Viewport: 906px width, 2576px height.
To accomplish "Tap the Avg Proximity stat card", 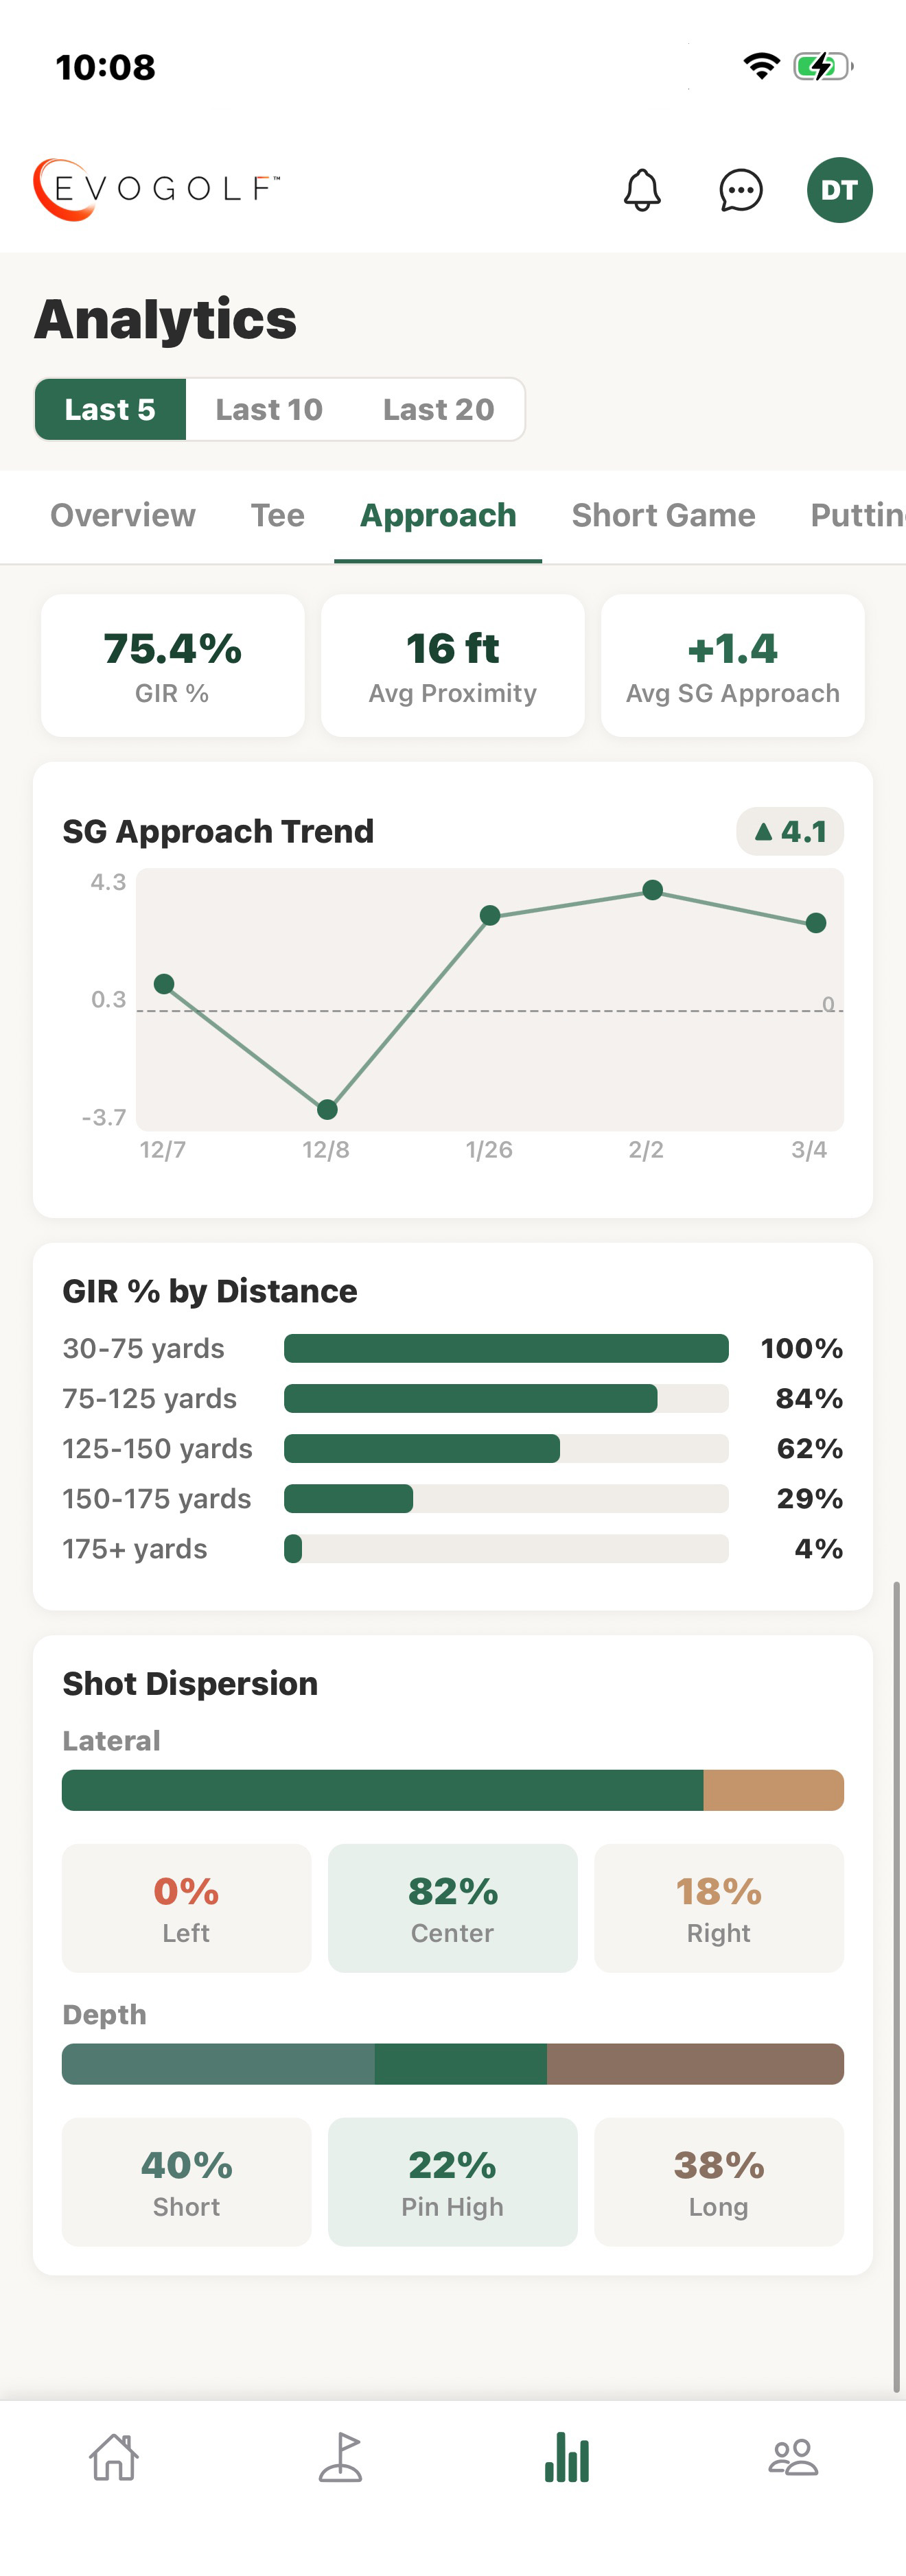I will point(452,665).
